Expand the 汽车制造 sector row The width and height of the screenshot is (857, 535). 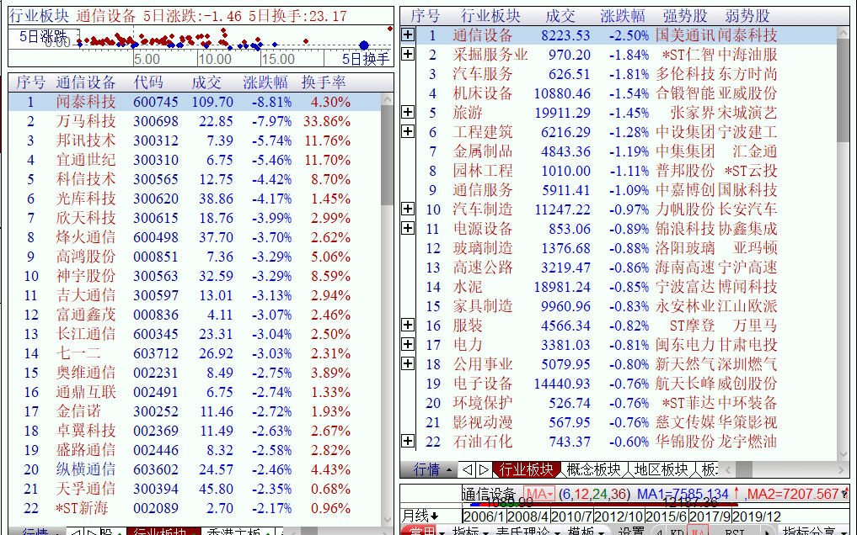(408, 209)
